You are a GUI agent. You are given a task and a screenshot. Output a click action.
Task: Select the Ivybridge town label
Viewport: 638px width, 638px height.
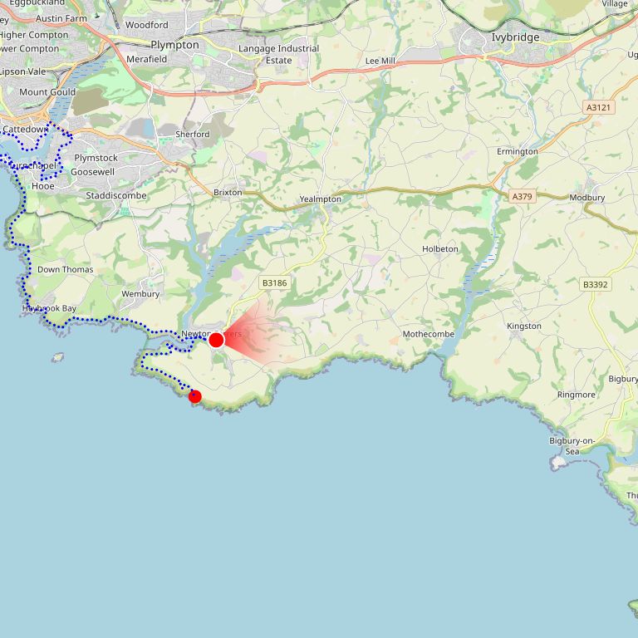(x=516, y=37)
